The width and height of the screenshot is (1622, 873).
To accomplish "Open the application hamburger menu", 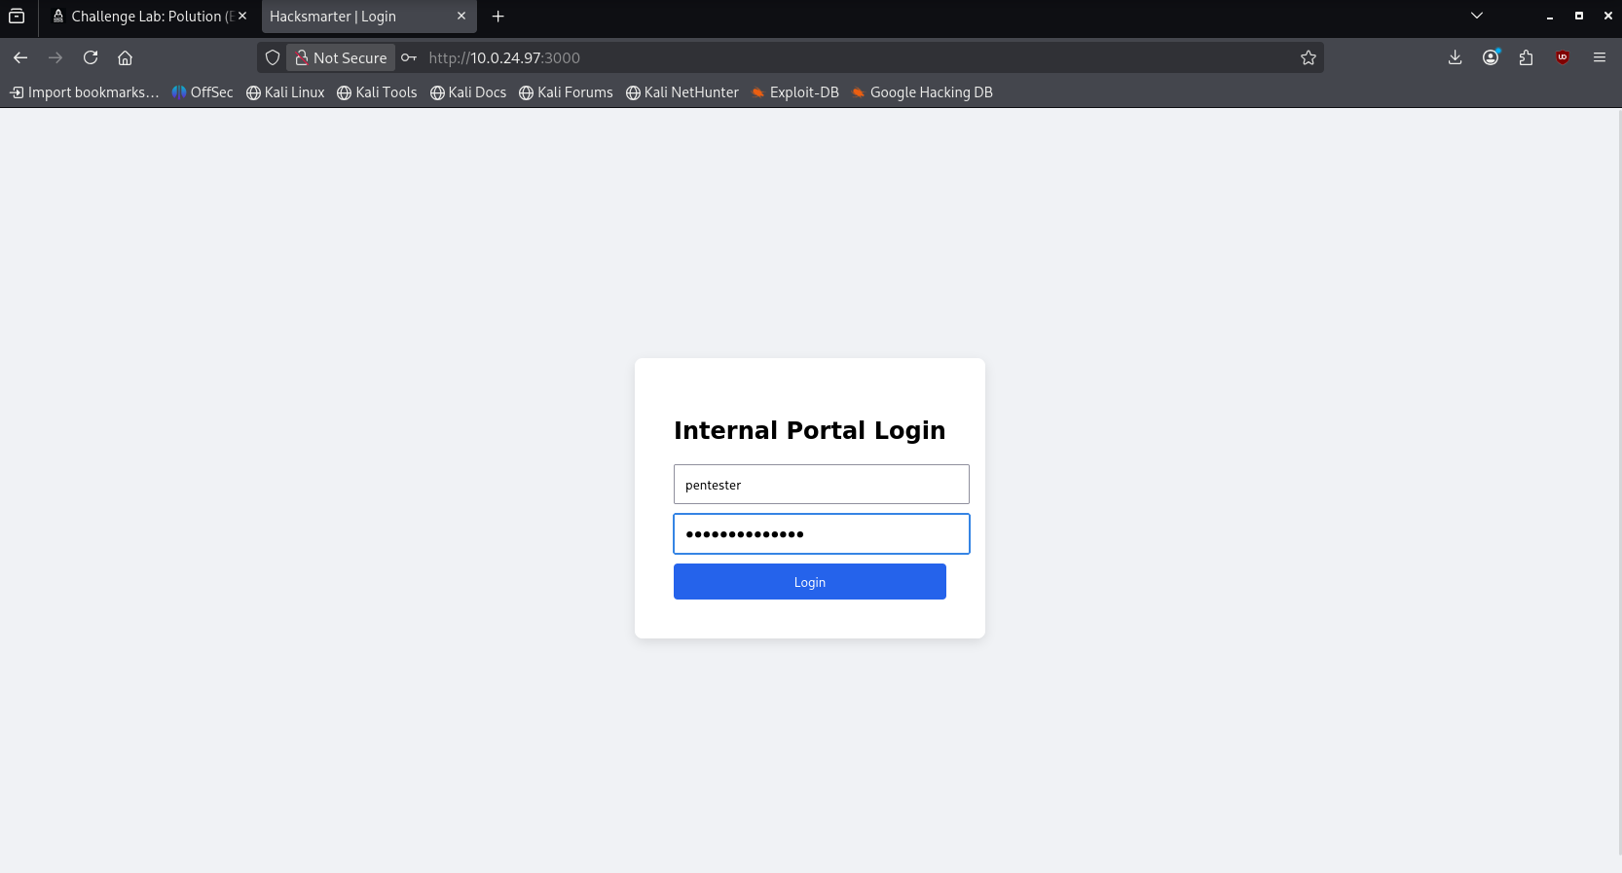I will pos(1599,57).
